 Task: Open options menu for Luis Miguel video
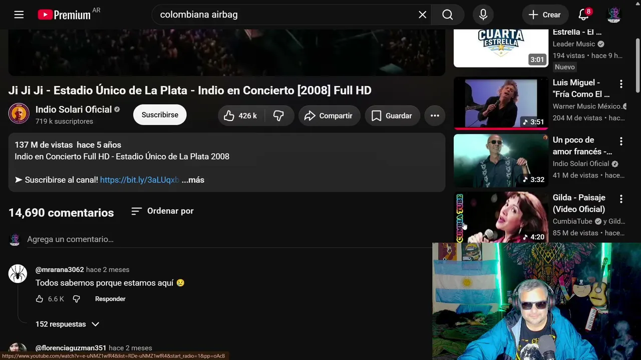621,83
